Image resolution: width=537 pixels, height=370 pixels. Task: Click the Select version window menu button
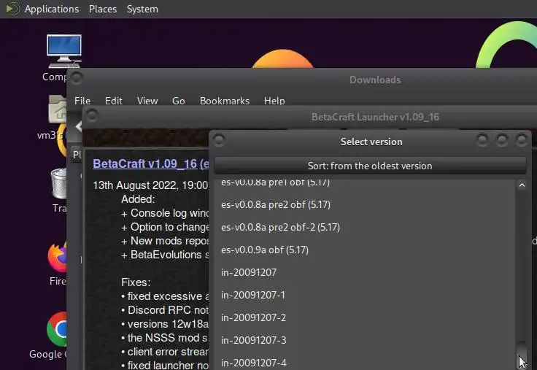pos(218,140)
